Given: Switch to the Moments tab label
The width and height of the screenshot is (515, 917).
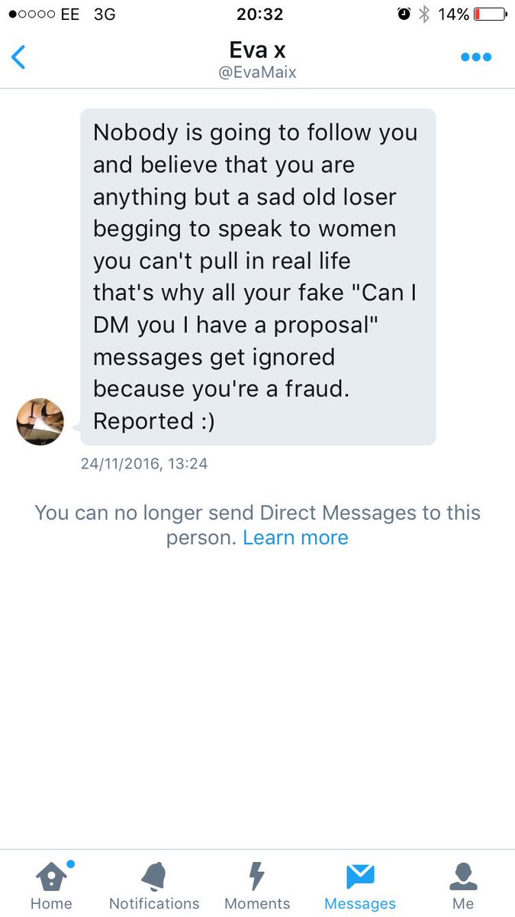Looking at the screenshot, I should (x=257, y=904).
